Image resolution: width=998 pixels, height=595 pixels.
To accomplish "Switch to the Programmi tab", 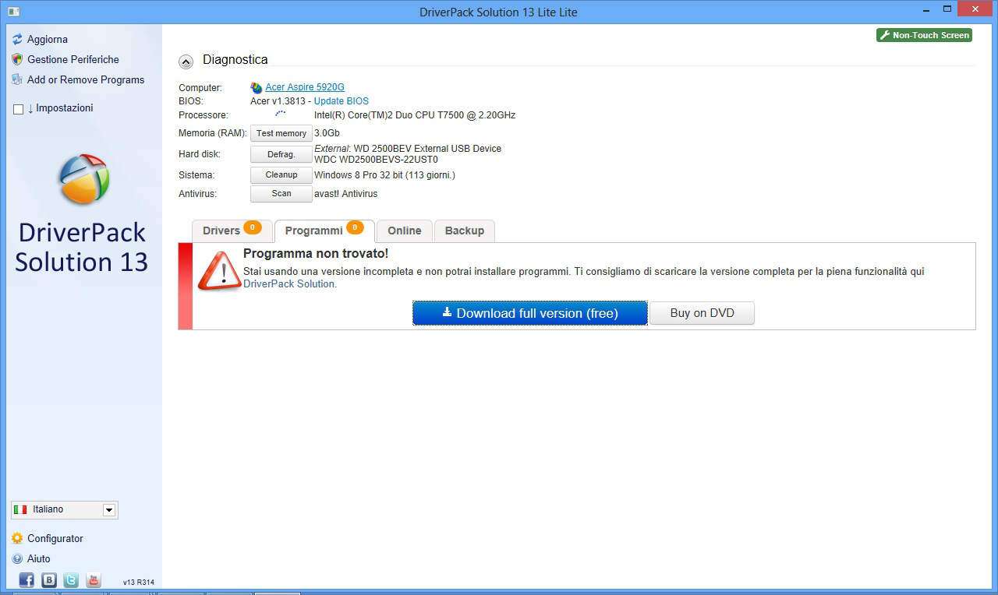I will 324,231.
